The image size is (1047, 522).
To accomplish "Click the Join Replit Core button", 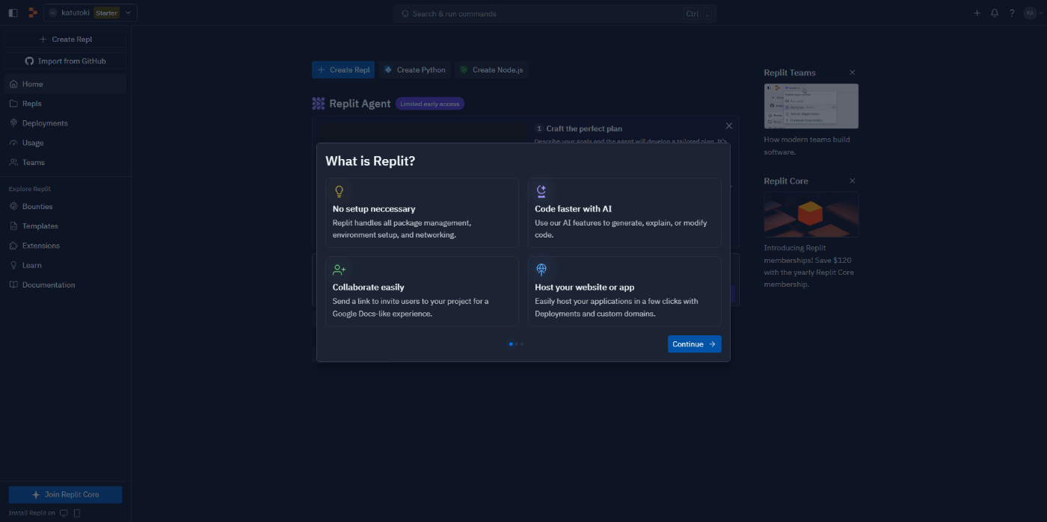I will 65,494.
